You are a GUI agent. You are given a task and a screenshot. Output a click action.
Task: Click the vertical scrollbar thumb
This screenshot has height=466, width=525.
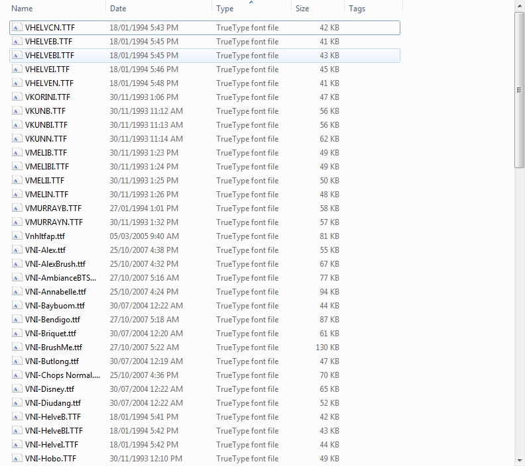coord(519,90)
